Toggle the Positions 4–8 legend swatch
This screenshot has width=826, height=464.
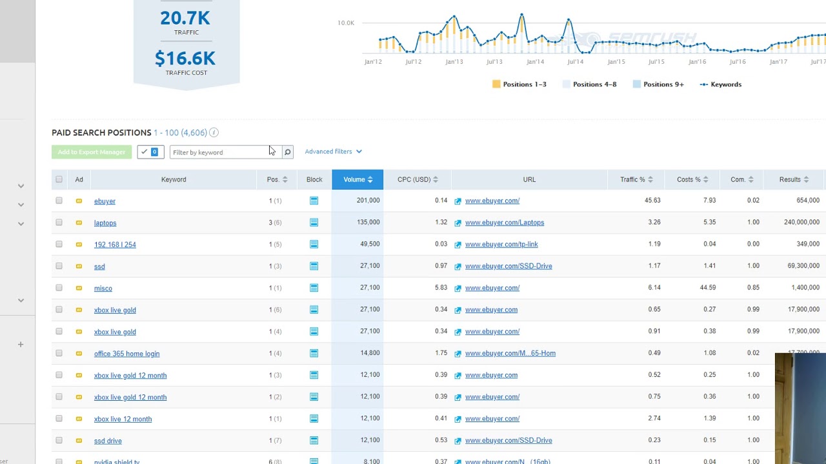pyautogui.click(x=567, y=84)
